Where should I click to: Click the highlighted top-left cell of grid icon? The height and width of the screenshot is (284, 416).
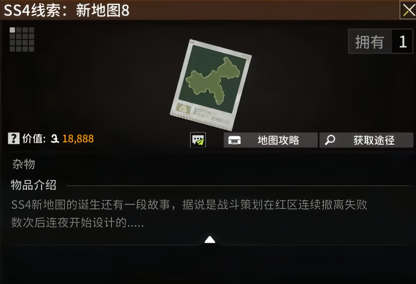coord(12,30)
